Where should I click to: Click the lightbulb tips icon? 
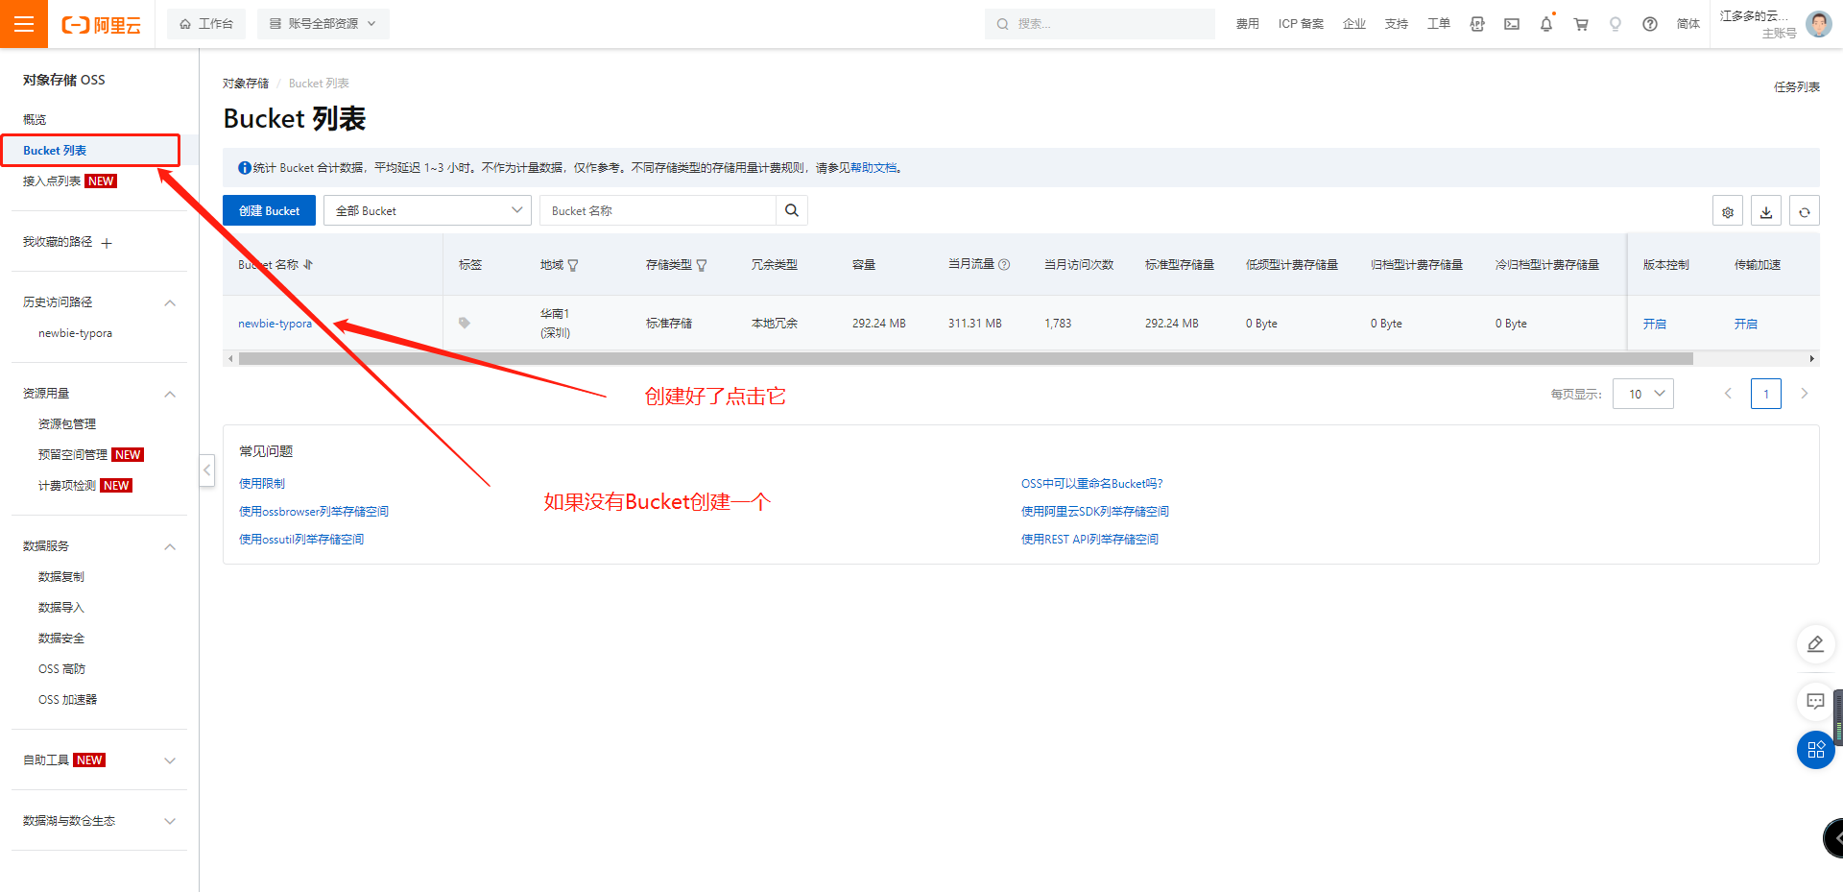click(1616, 24)
